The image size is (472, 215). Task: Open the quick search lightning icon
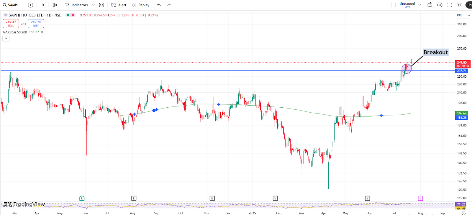pyautogui.click(x=430, y=5)
